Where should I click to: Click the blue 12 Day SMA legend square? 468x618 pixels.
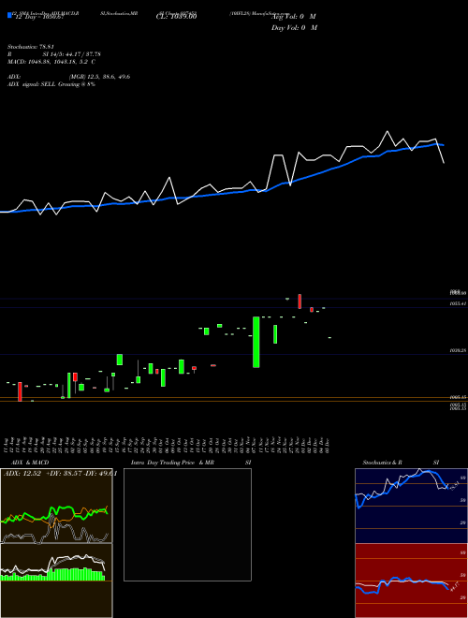(x=9, y=16)
